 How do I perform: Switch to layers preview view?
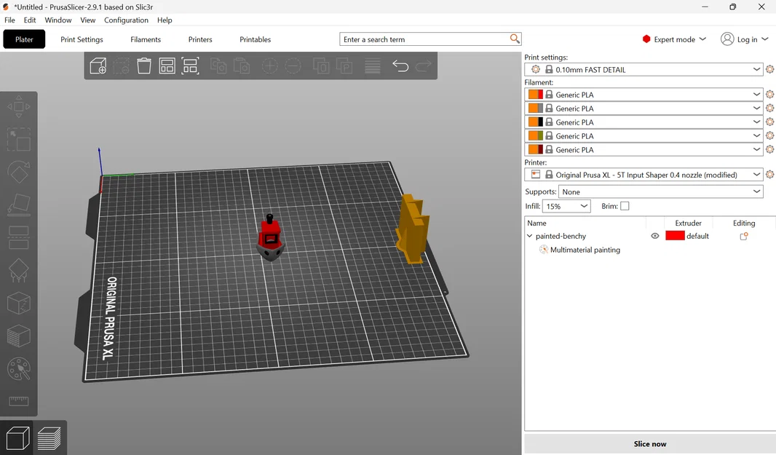coord(49,438)
